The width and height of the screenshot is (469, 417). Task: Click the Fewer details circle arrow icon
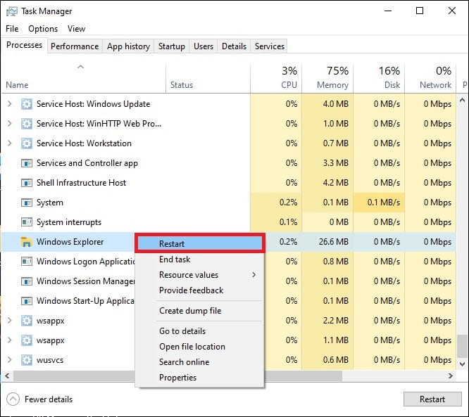[x=13, y=399]
